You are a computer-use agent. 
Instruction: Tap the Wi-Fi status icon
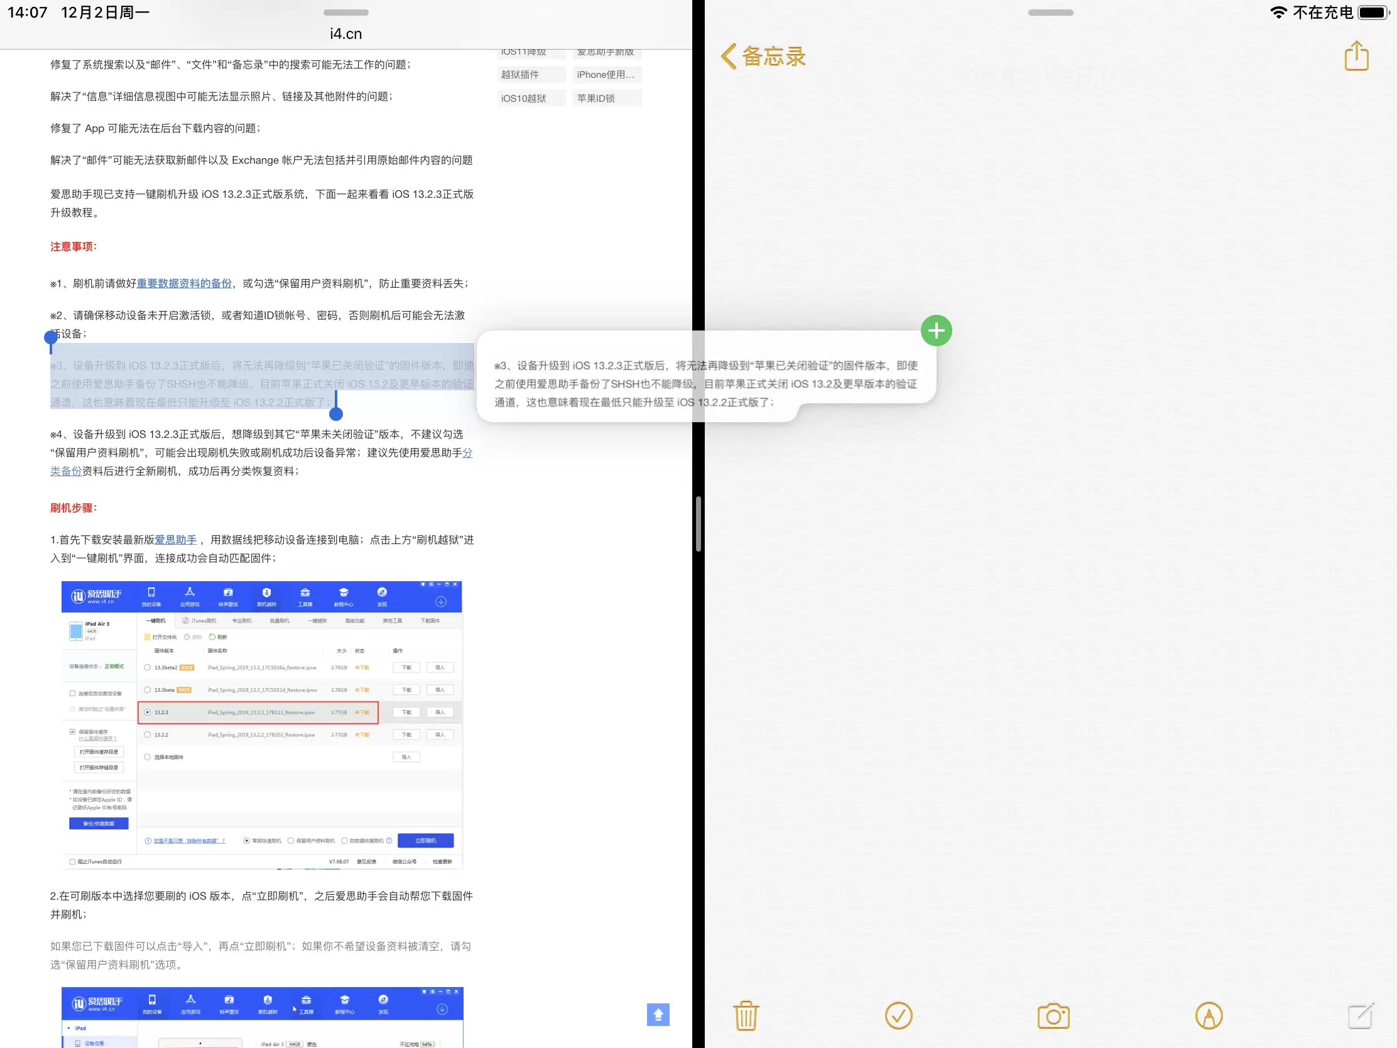point(1279,13)
